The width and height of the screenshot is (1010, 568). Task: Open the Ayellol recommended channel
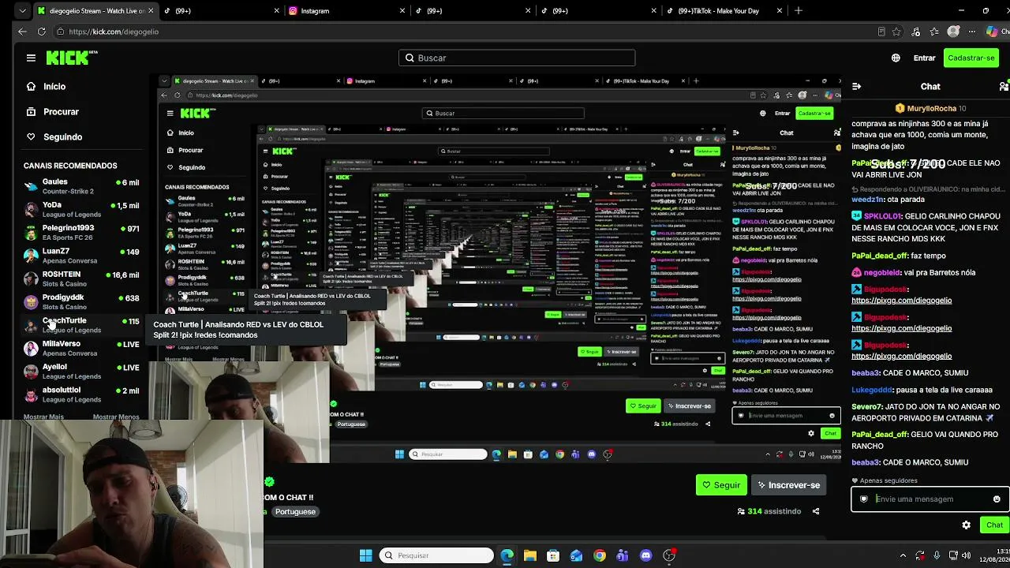point(81,371)
